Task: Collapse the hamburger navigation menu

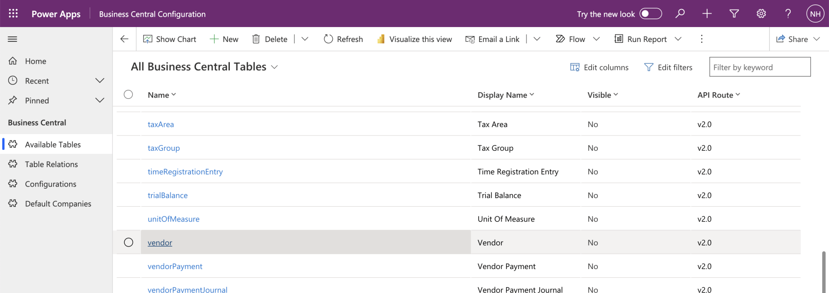Action: click(13, 39)
